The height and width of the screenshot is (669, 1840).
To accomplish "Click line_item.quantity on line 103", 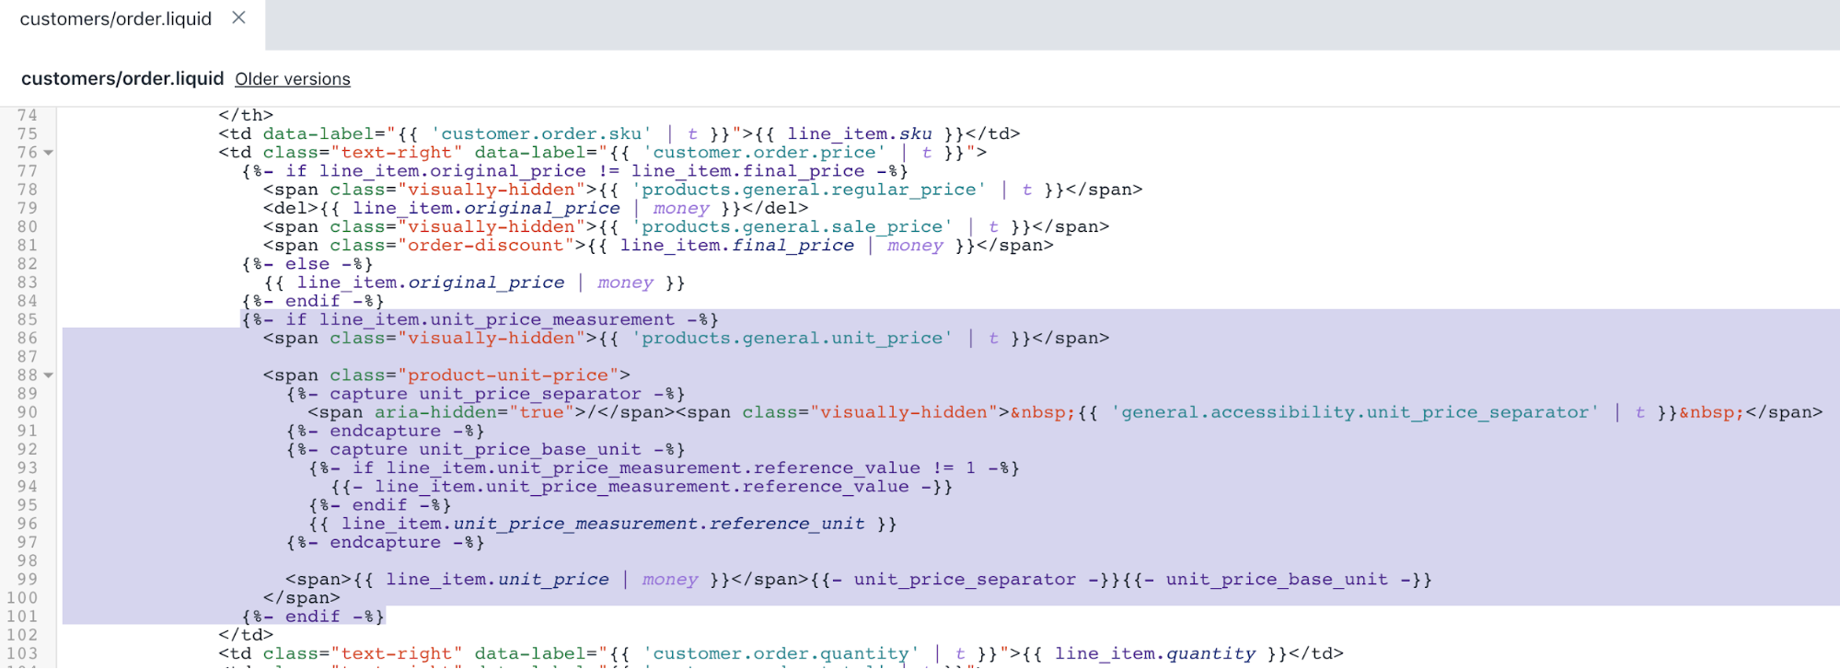I will [x=1155, y=654].
